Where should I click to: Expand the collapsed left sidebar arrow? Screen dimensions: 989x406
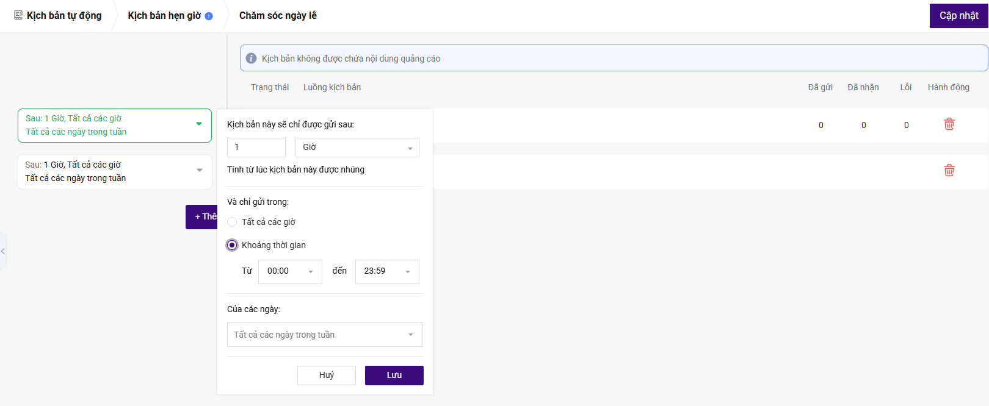point(3,251)
